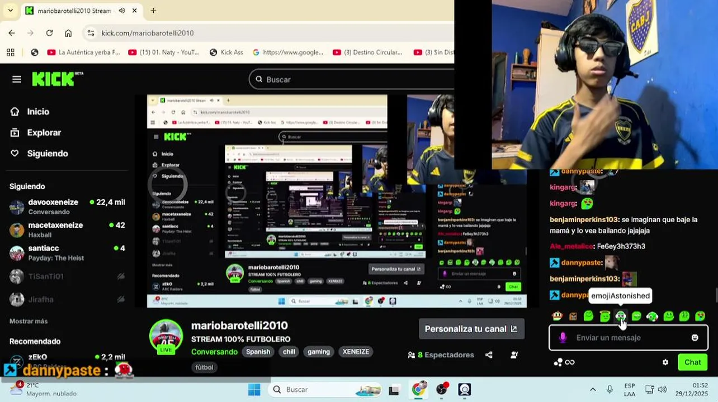Screen dimensions: 718x402
Task: Select the chill tag
Action: point(289,352)
